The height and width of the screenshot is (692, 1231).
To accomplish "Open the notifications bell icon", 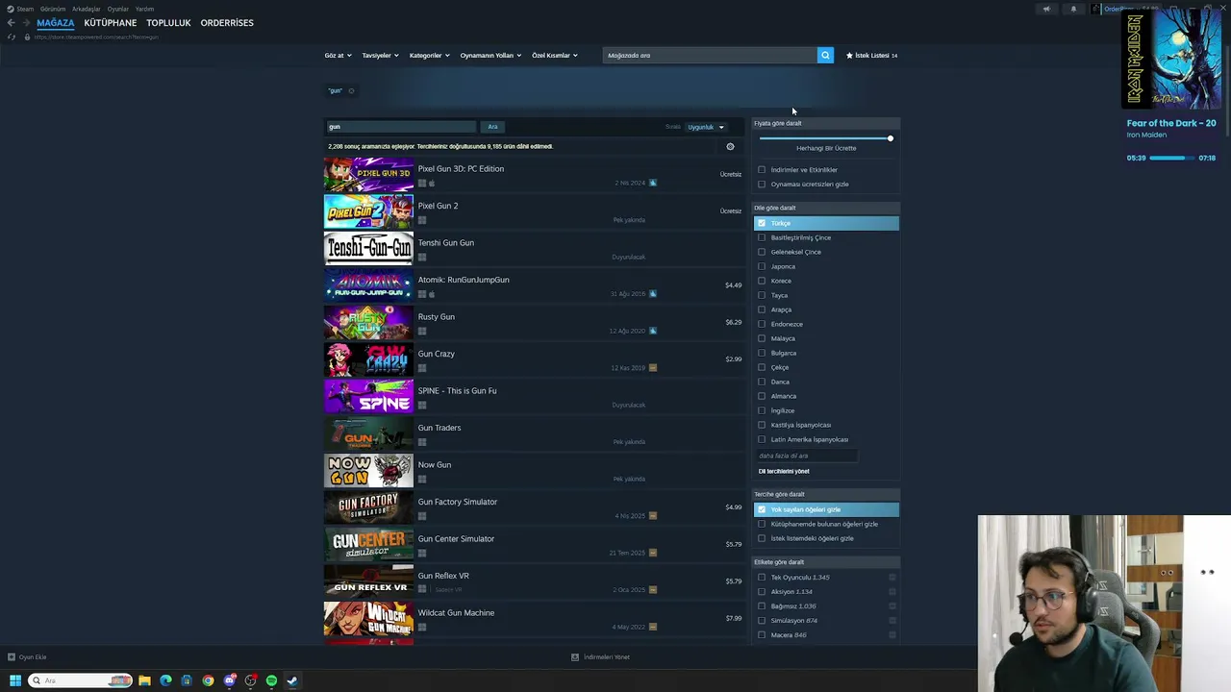I will click(1073, 9).
